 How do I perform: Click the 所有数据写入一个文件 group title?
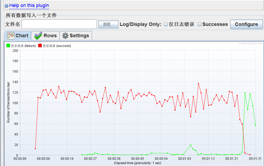click(31, 15)
